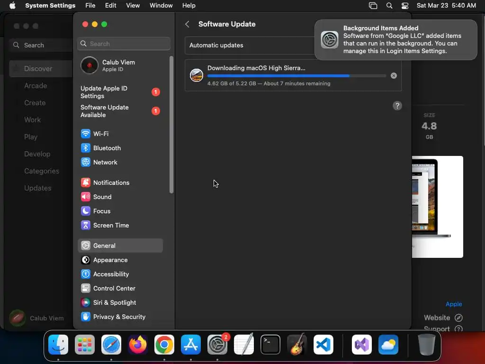
Task: Select Updates in App Store sidebar
Action: click(38, 188)
